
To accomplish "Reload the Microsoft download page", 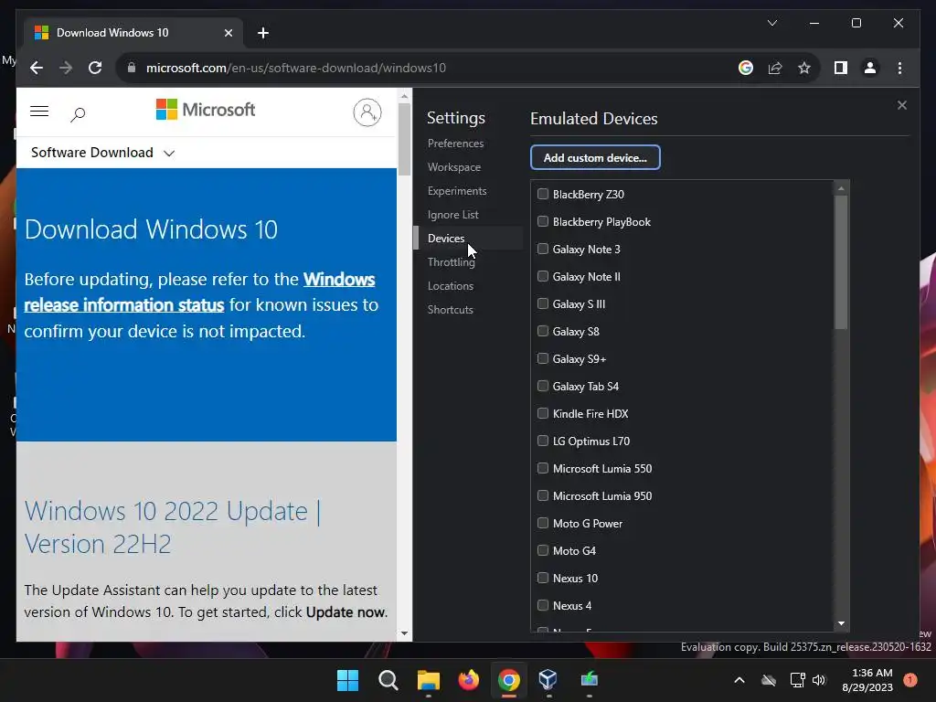I will [95, 68].
